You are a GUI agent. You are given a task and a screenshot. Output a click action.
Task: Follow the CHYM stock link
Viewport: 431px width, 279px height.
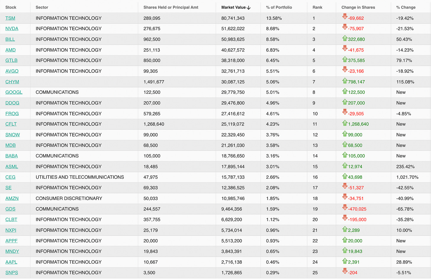(x=12, y=82)
